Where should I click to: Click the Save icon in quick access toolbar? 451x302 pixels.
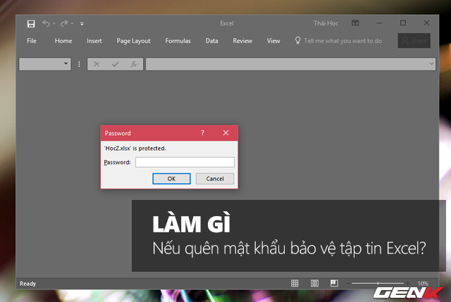click(31, 23)
